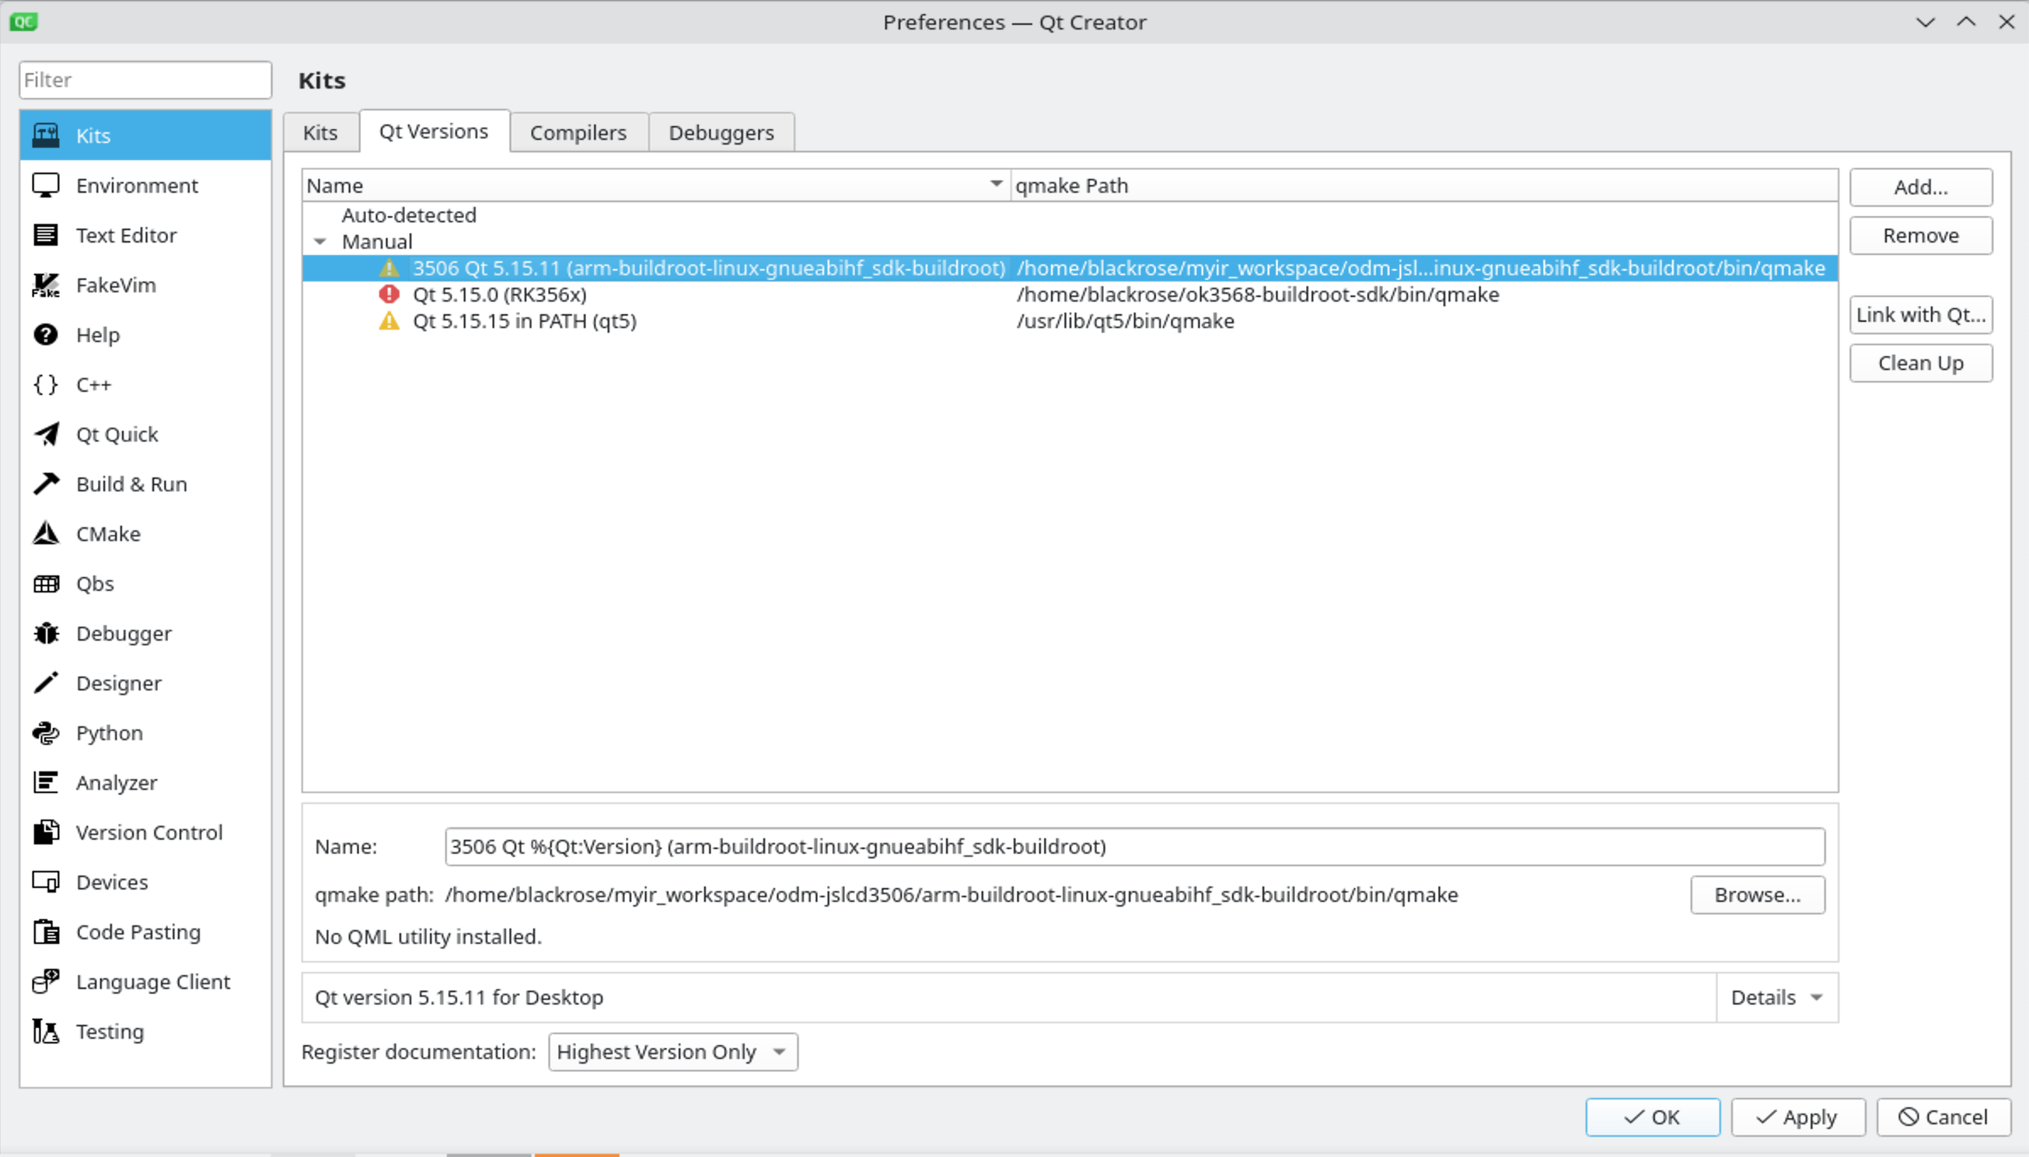Sort by Name column header
The width and height of the screenshot is (2029, 1157).
click(x=656, y=185)
